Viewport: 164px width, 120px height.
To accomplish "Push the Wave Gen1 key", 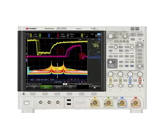I will tap(127, 66).
